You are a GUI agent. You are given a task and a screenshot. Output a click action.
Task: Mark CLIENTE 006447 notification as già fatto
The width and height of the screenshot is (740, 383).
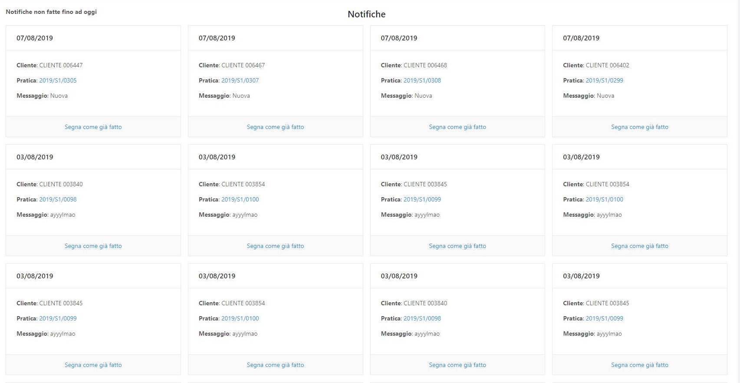pyautogui.click(x=93, y=127)
